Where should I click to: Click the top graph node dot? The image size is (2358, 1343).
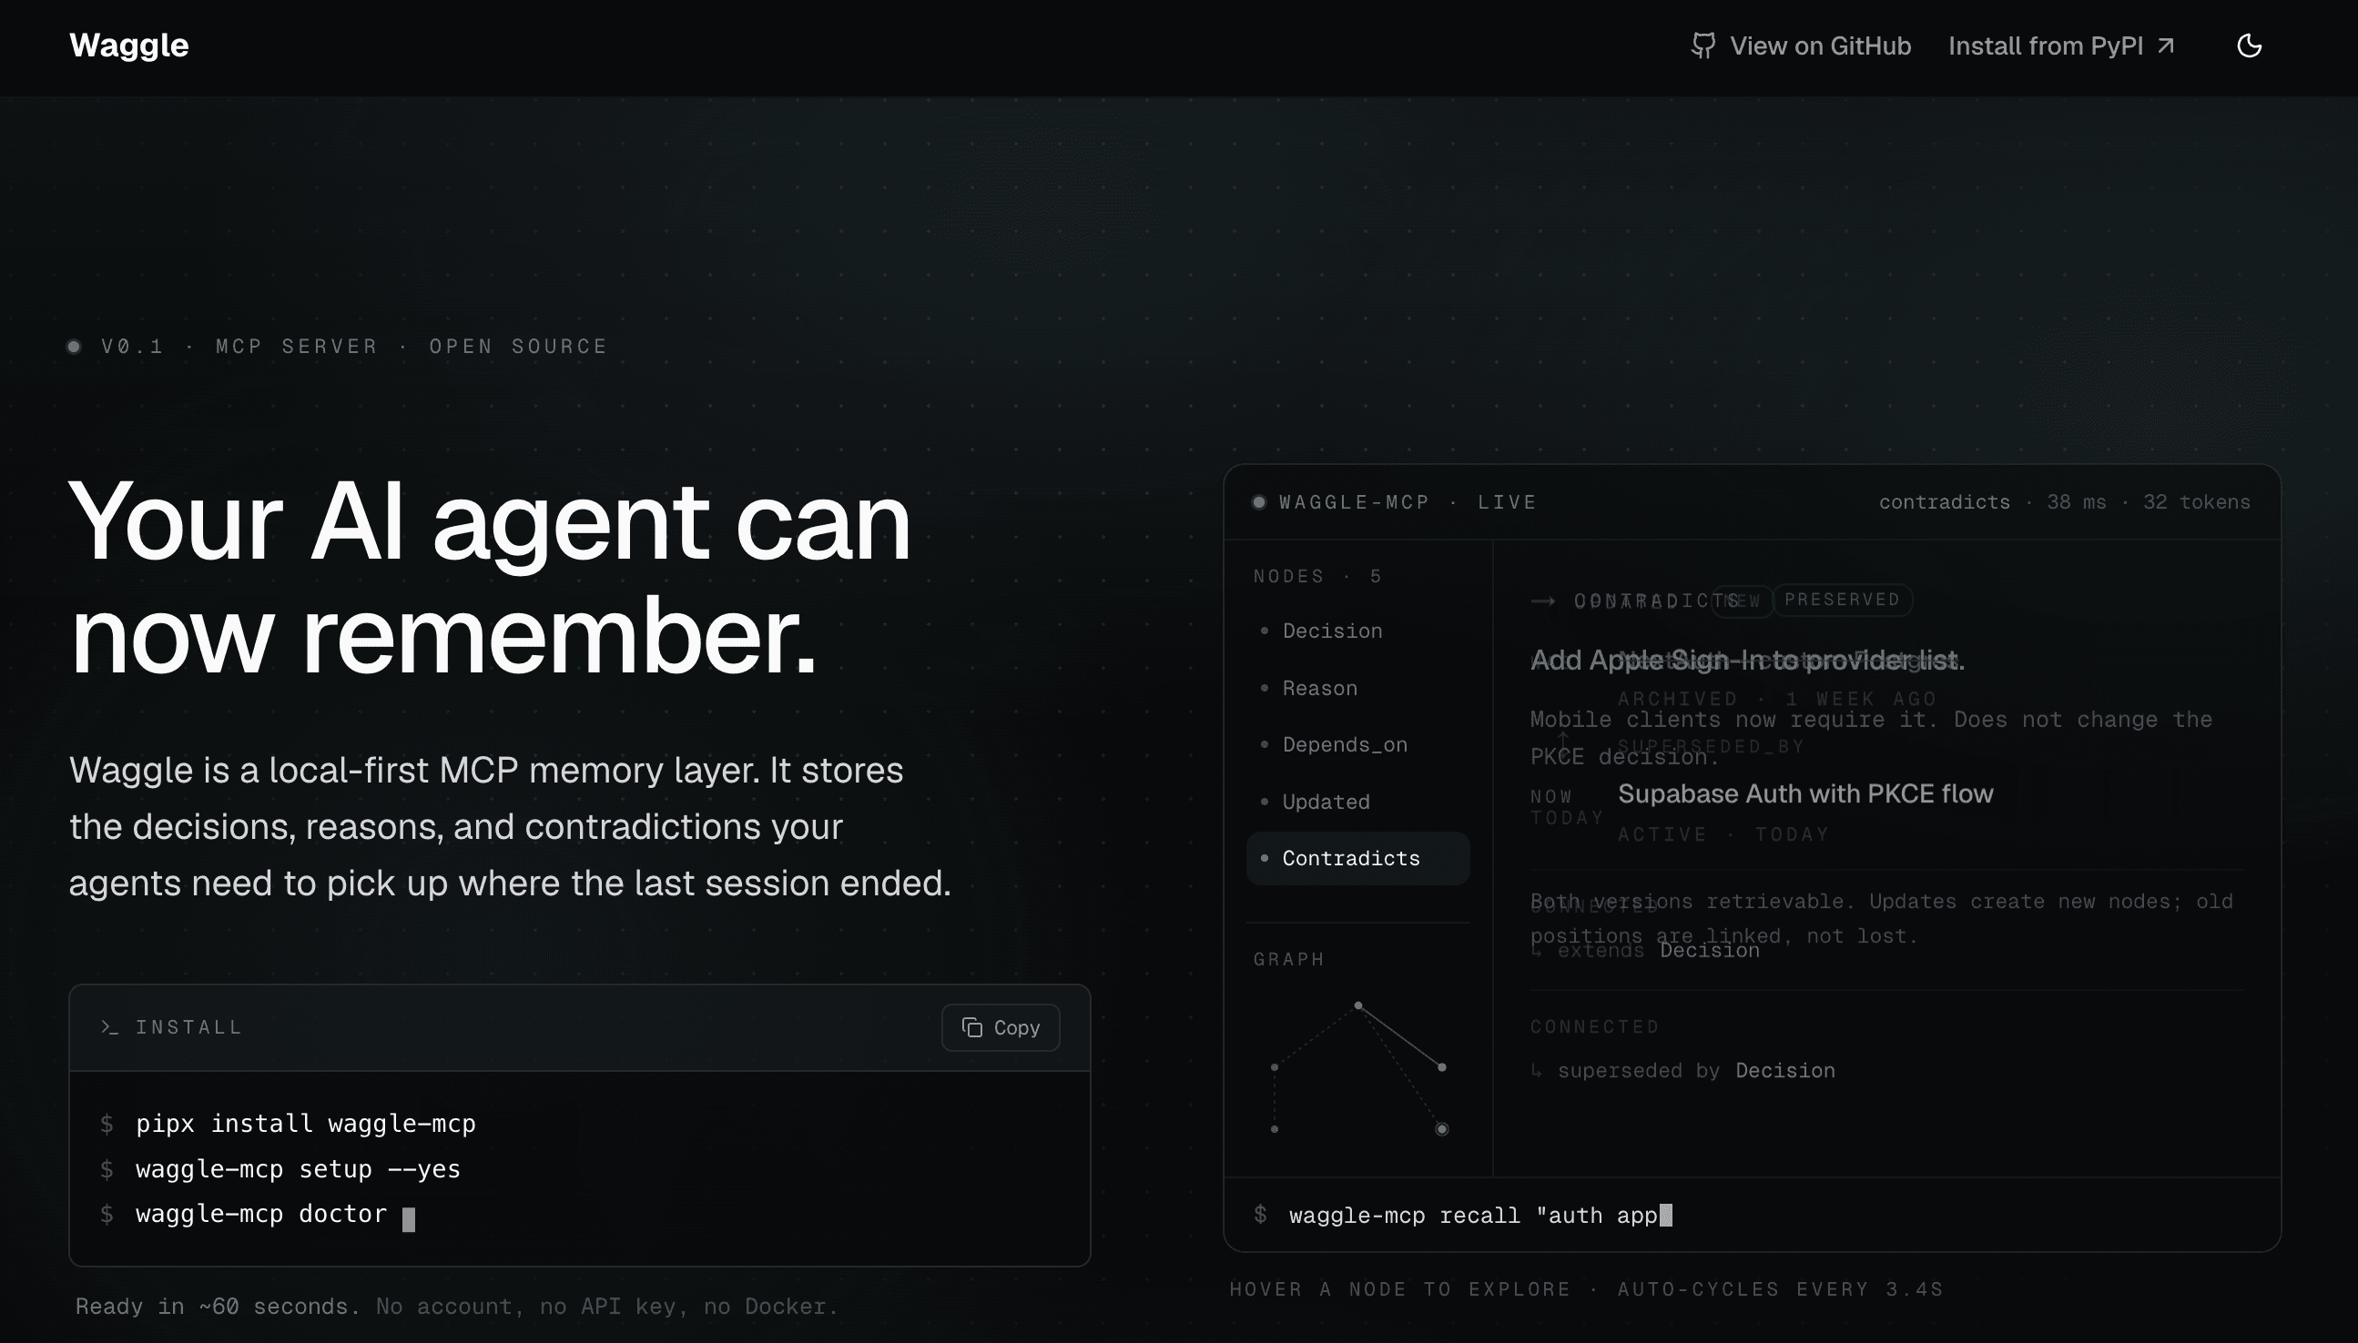[1357, 1005]
